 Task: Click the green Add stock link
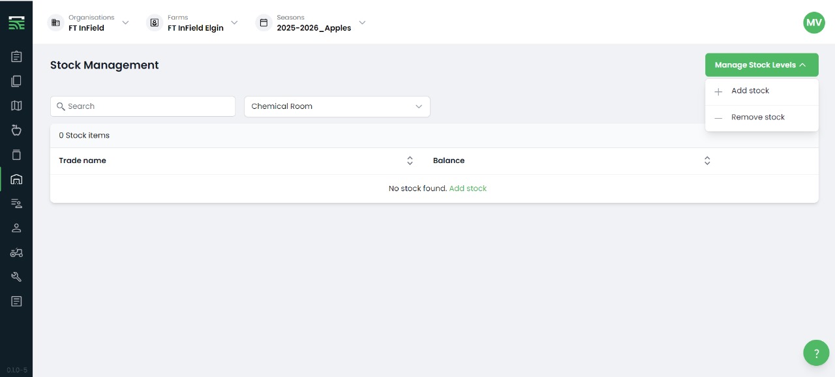pyautogui.click(x=468, y=188)
